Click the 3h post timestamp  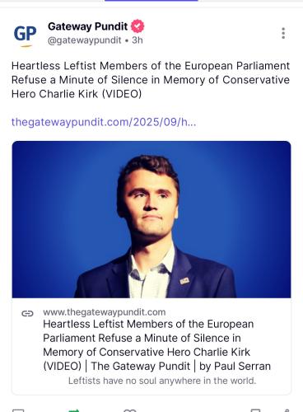(x=138, y=40)
